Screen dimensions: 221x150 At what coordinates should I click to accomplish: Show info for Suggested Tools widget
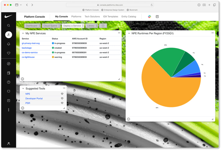(23, 108)
